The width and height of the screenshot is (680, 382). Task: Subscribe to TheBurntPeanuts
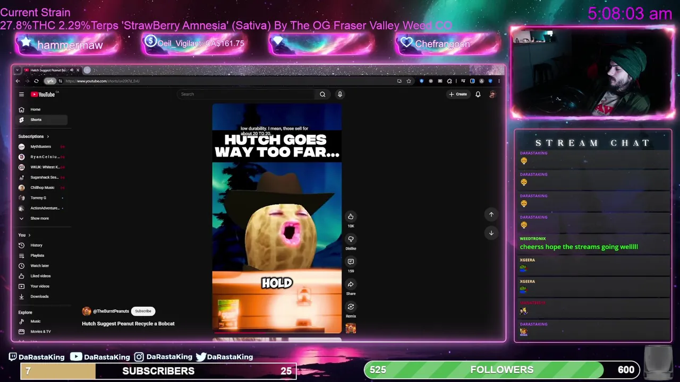pyautogui.click(x=143, y=311)
